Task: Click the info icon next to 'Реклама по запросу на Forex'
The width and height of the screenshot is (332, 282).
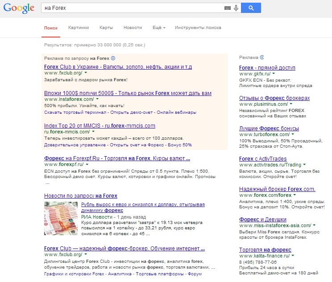Action: click(x=113, y=58)
